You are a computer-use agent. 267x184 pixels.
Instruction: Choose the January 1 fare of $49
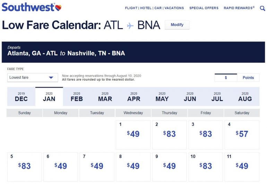[133, 134]
